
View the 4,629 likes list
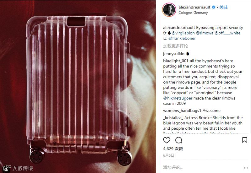point(173,149)
